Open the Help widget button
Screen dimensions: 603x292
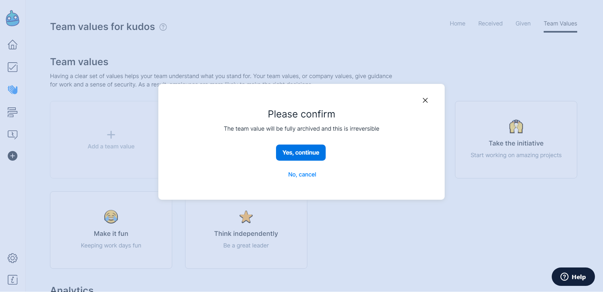click(x=573, y=277)
